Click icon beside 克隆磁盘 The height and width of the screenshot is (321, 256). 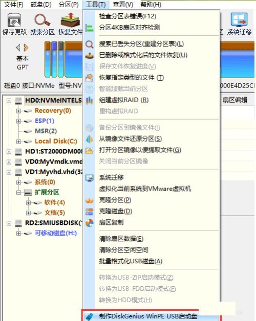(x=90, y=212)
